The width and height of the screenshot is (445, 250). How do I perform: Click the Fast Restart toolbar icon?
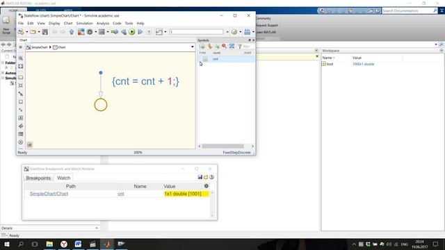[115, 32]
